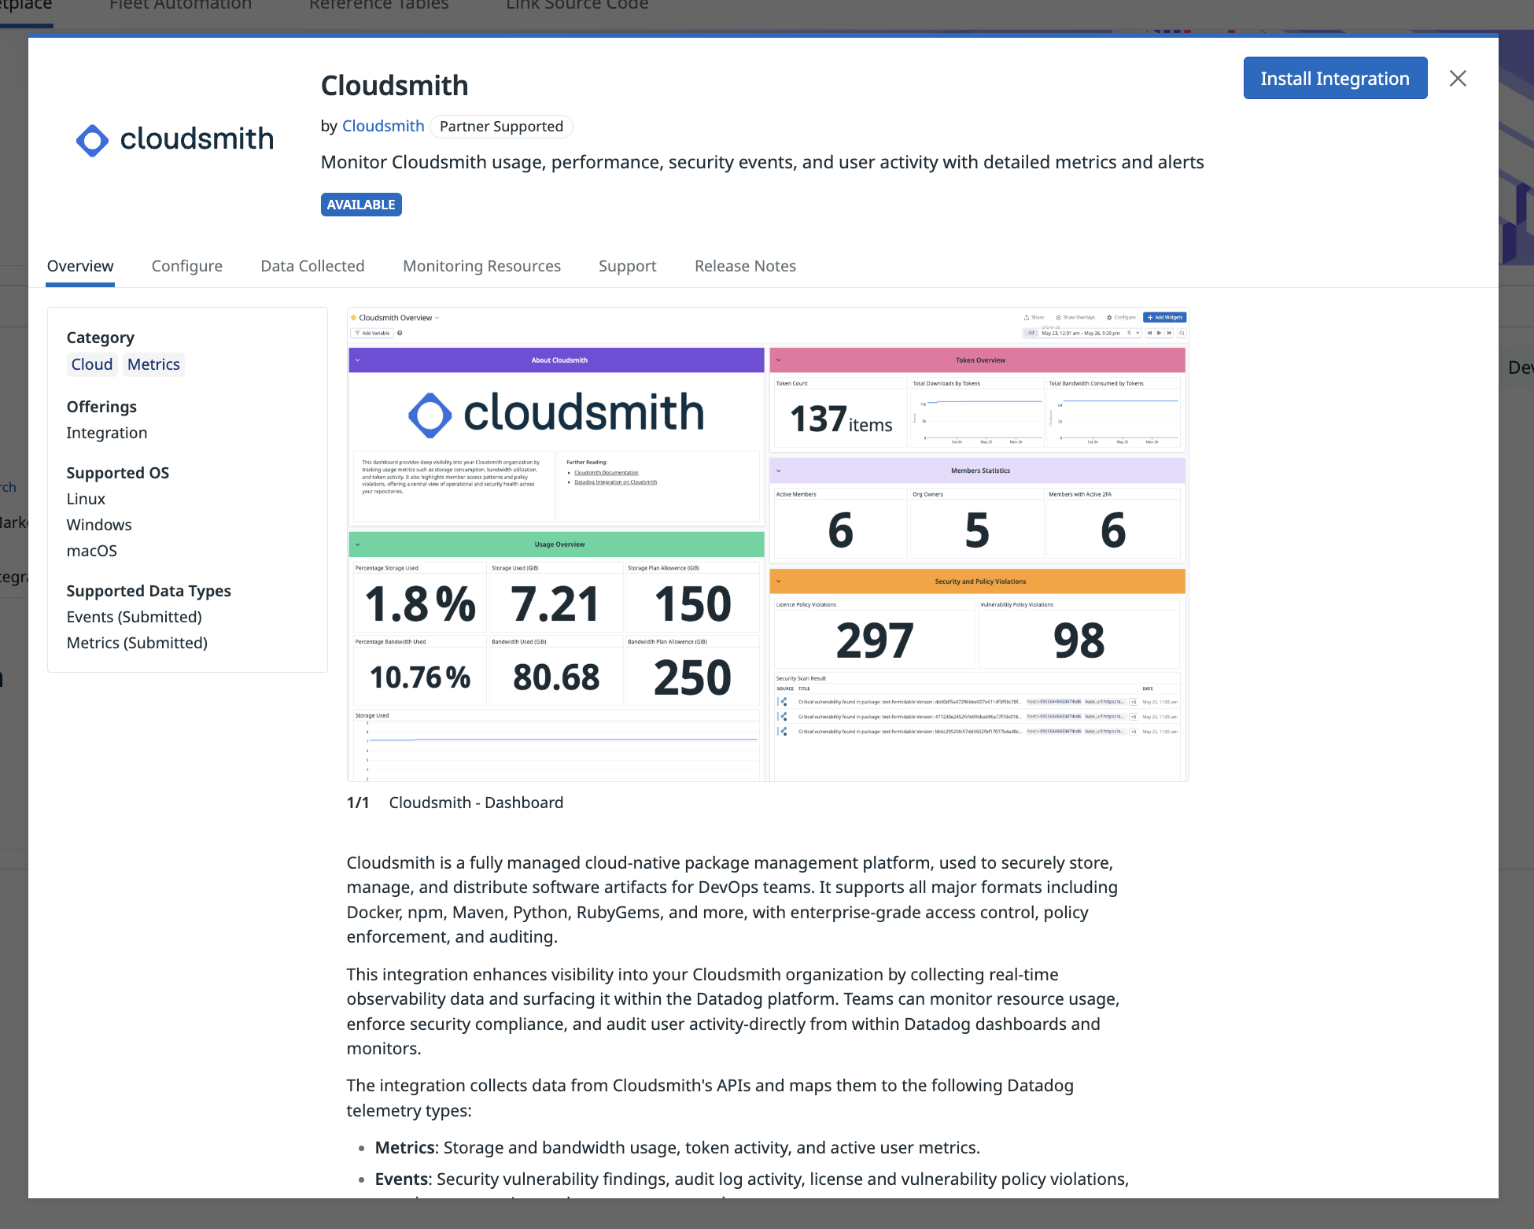Collapse the Token Overview section chevron
The width and height of the screenshot is (1534, 1229).
[x=779, y=360]
